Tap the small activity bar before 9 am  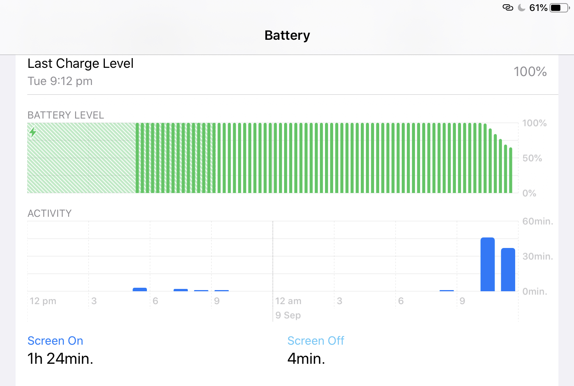447,290
